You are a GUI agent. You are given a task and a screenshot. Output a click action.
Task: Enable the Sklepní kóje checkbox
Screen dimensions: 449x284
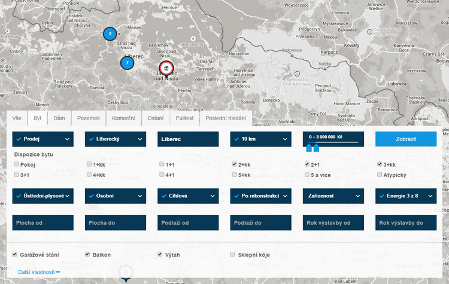tap(234, 255)
